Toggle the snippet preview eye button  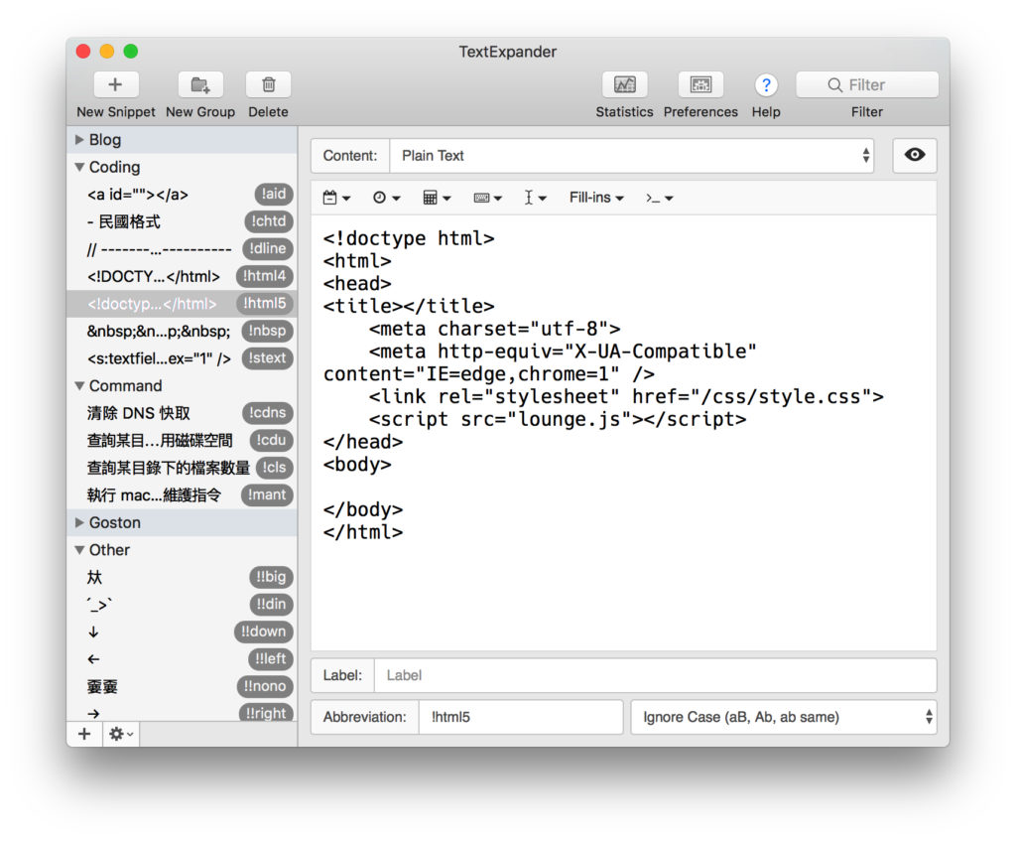coord(915,156)
